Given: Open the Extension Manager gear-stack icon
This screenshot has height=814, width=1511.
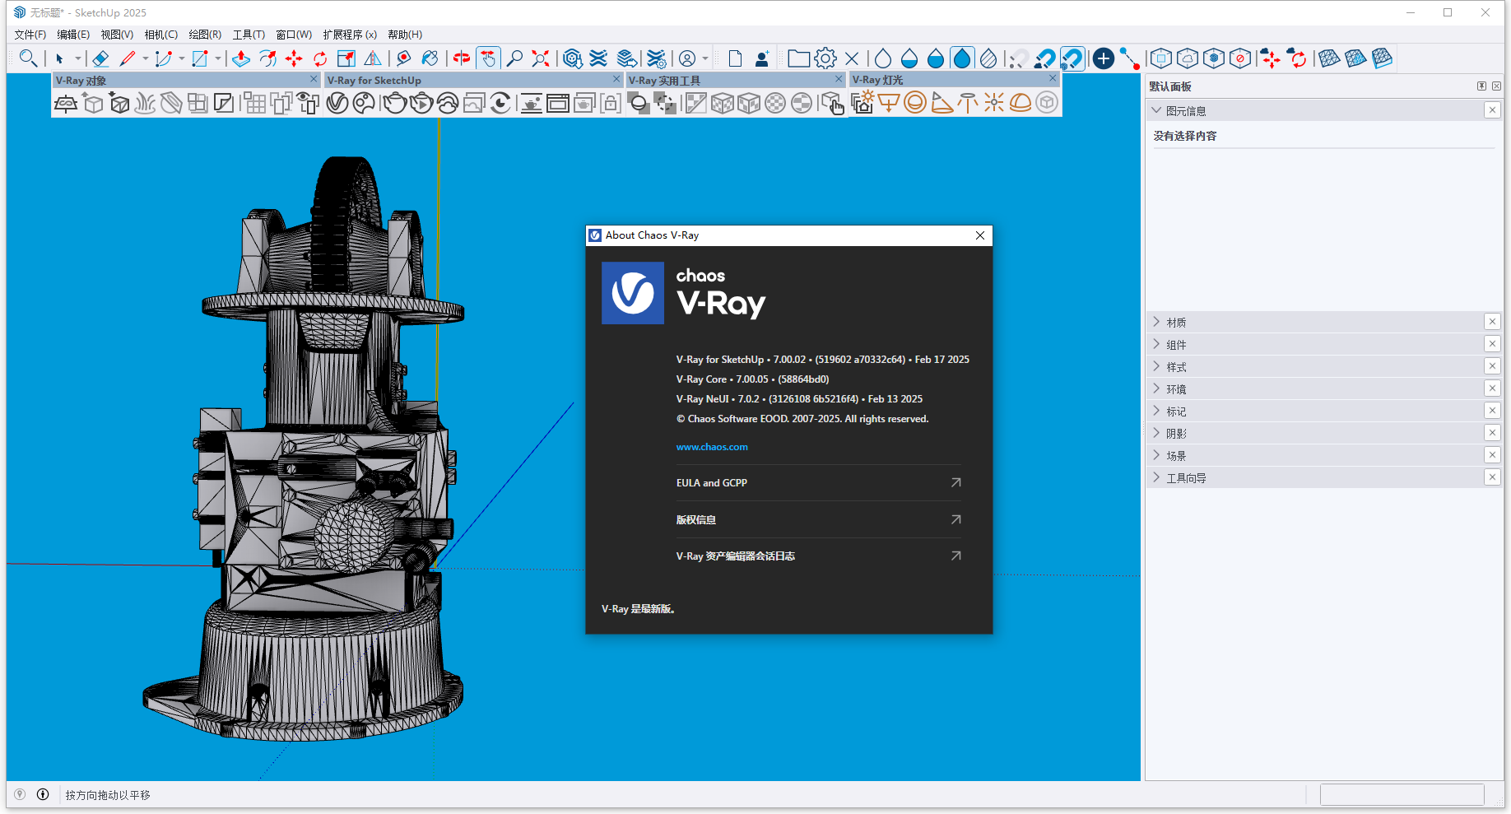Looking at the screenshot, I should [x=656, y=58].
